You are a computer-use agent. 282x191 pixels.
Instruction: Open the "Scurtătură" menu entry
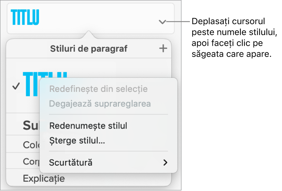71,162
